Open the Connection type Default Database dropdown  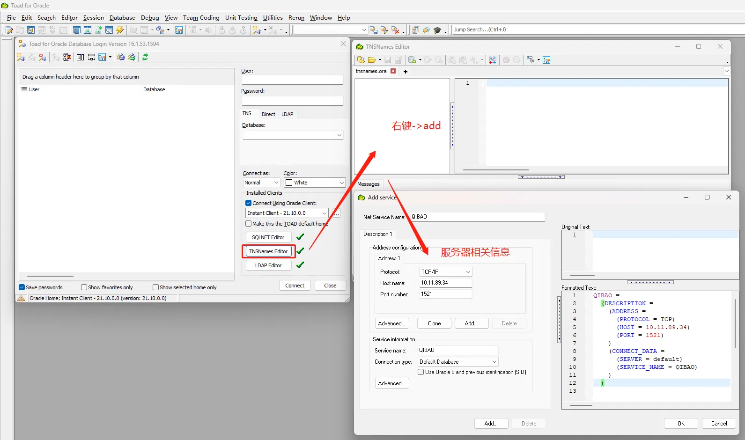494,362
